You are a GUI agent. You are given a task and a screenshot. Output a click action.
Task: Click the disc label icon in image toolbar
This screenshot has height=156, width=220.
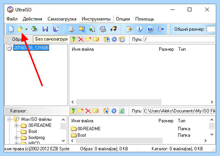coord(122,39)
